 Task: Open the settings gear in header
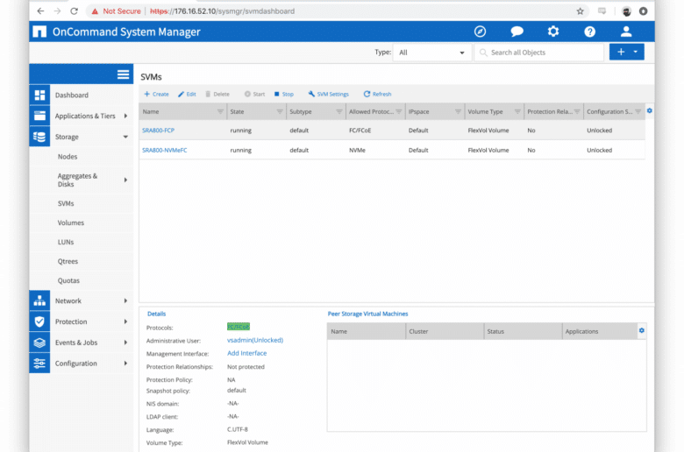click(x=553, y=32)
